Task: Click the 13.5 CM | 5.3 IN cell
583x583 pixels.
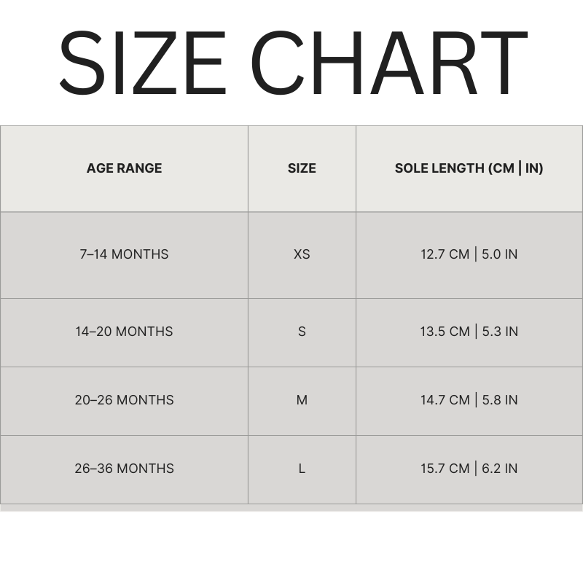Action: tap(469, 332)
